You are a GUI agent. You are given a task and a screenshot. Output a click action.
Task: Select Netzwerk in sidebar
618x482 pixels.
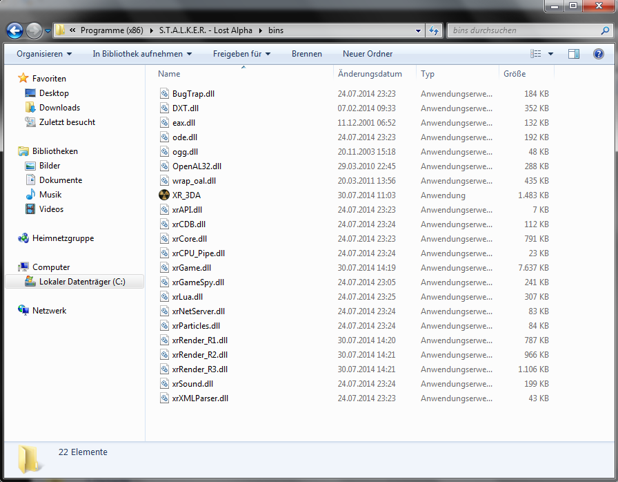[x=49, y=311]
